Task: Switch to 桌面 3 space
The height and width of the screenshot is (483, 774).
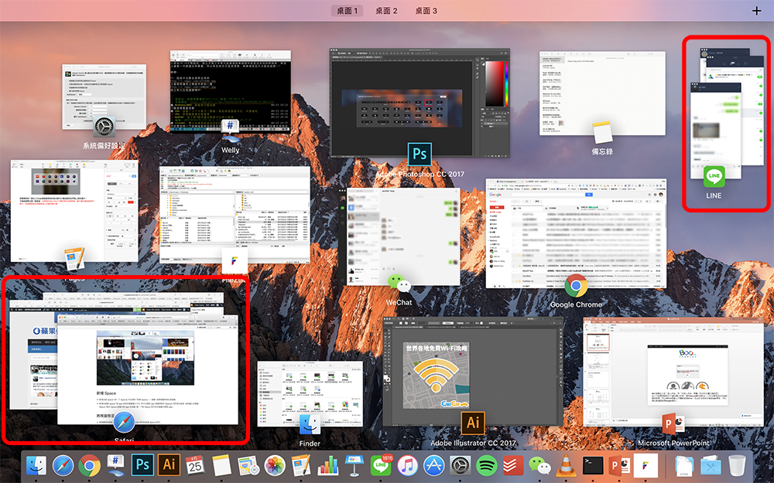Action: coord(426,10)
